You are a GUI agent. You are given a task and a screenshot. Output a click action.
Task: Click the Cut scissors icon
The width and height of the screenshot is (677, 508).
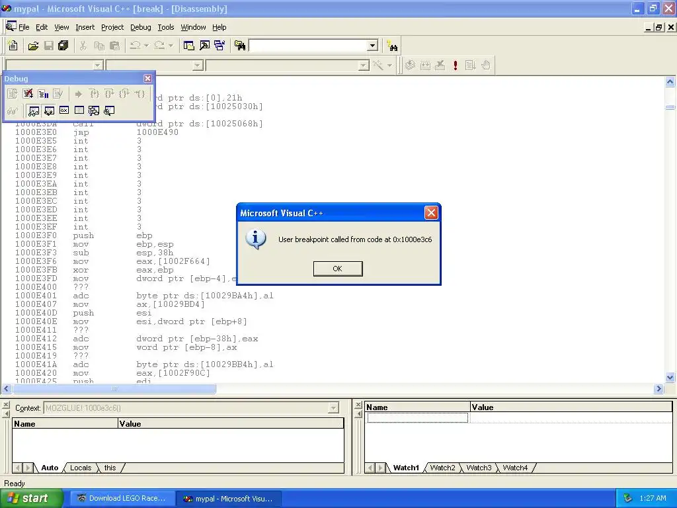click(83, 46)
